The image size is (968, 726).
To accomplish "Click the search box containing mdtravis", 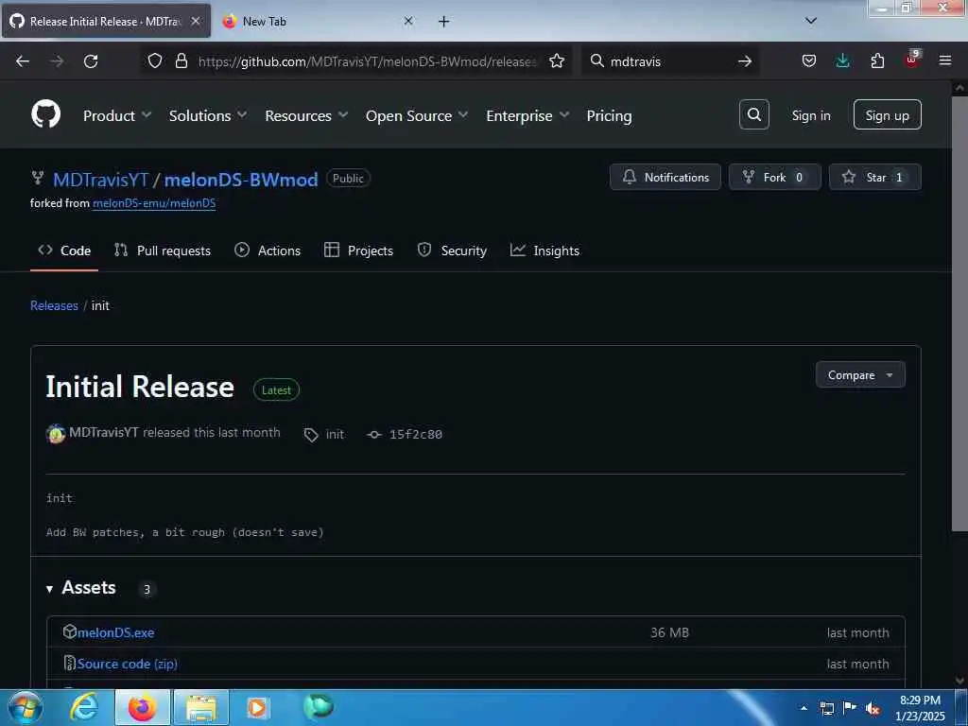I will tap(670, 61).
